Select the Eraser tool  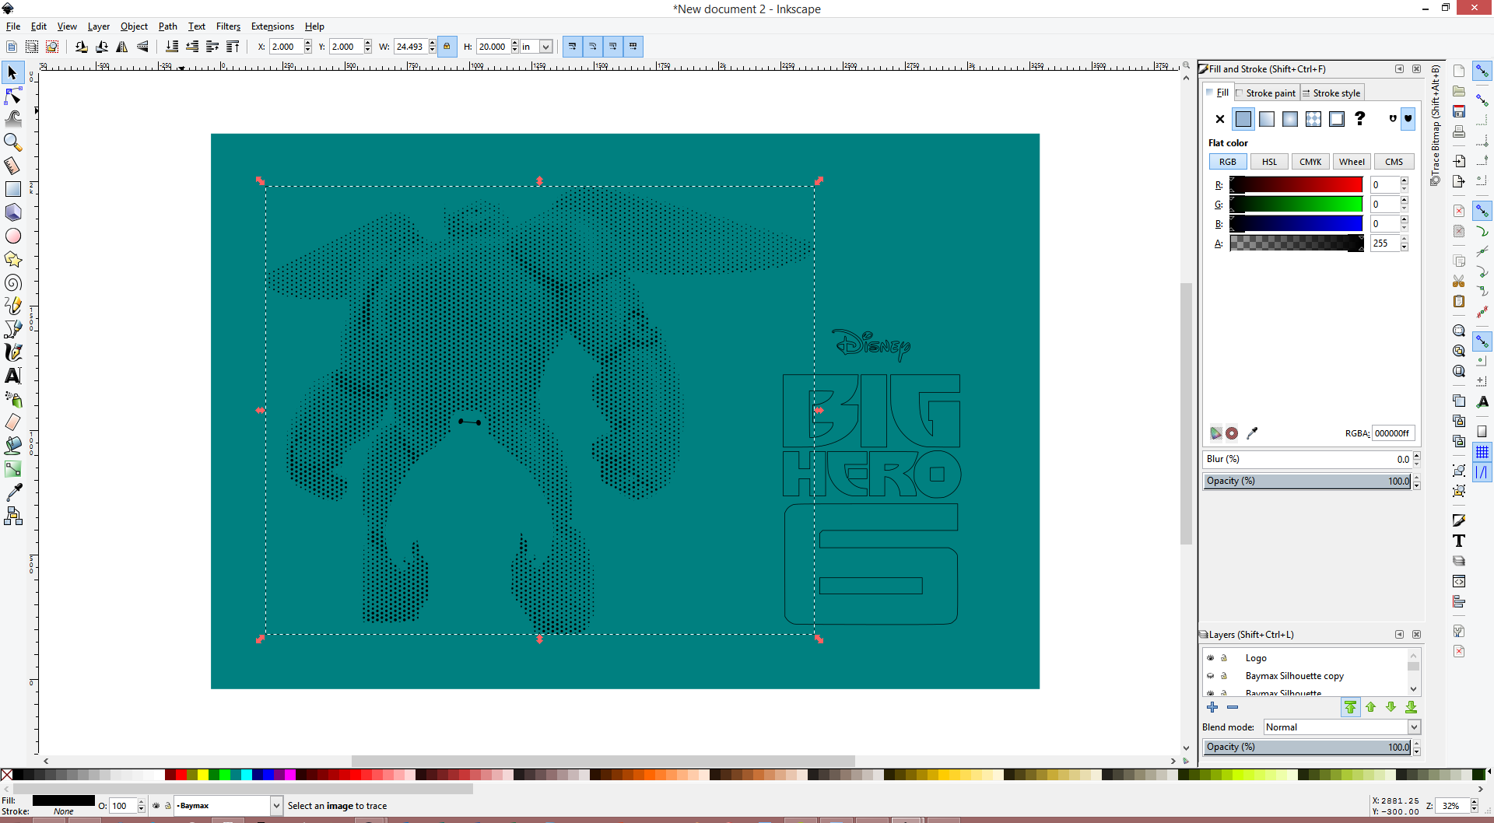(x=12, y=422)
